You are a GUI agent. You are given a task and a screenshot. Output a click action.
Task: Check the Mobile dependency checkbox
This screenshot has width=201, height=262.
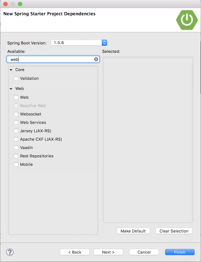[16, 164]
